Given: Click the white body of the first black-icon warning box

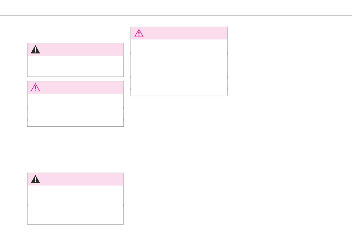Looking at the screenshot, I should pyautogui.click(x=75, y=66).
